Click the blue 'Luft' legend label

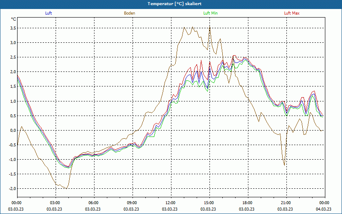[x=48, y=13]
